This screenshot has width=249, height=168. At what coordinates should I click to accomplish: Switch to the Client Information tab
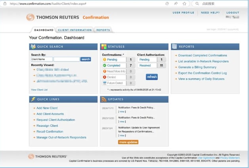(x=75, y=30)
